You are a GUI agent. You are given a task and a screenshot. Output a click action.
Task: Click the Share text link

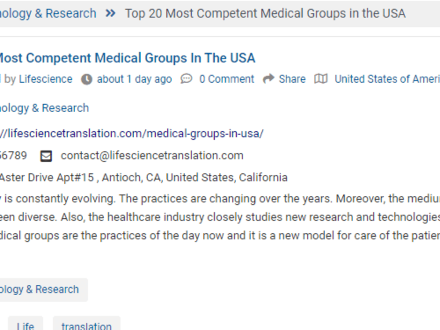pyautogui.click(x=292, y=79)
